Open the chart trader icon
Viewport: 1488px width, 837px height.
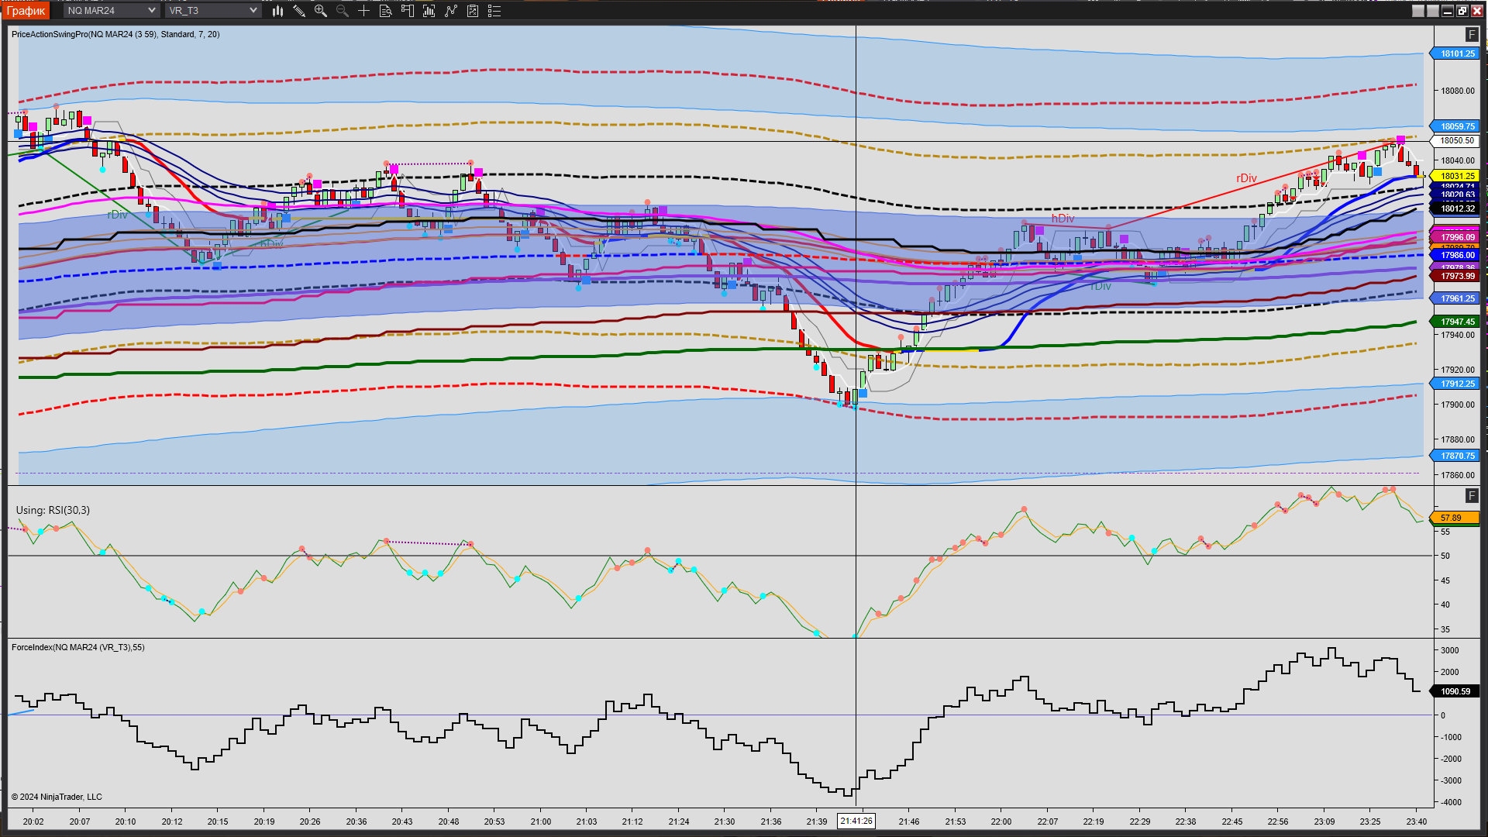point(408,11)
